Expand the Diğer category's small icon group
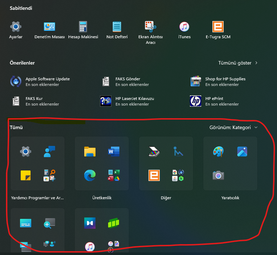This screenshot has height=255, width=277. 178,175
